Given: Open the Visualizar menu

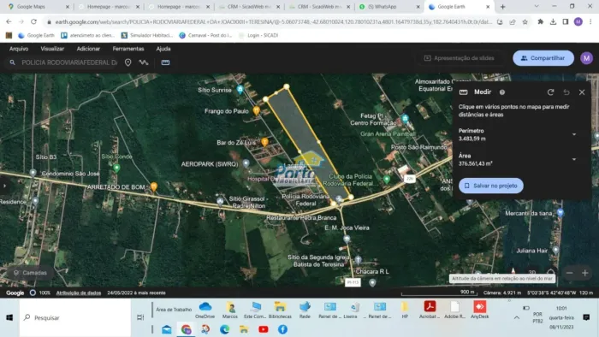Looking at the screenshot, I should point(52,49).
